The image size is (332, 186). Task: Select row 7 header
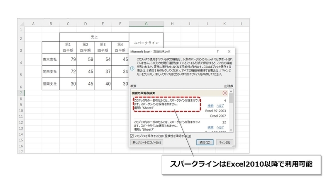[x=21, y=93]
